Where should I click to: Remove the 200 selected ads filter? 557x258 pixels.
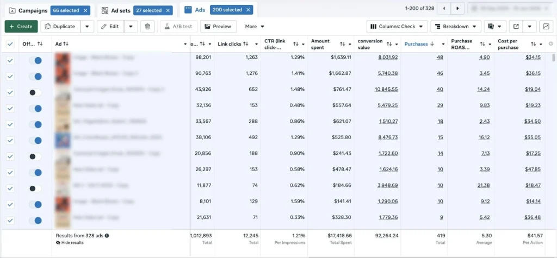(x=249, y=10)
